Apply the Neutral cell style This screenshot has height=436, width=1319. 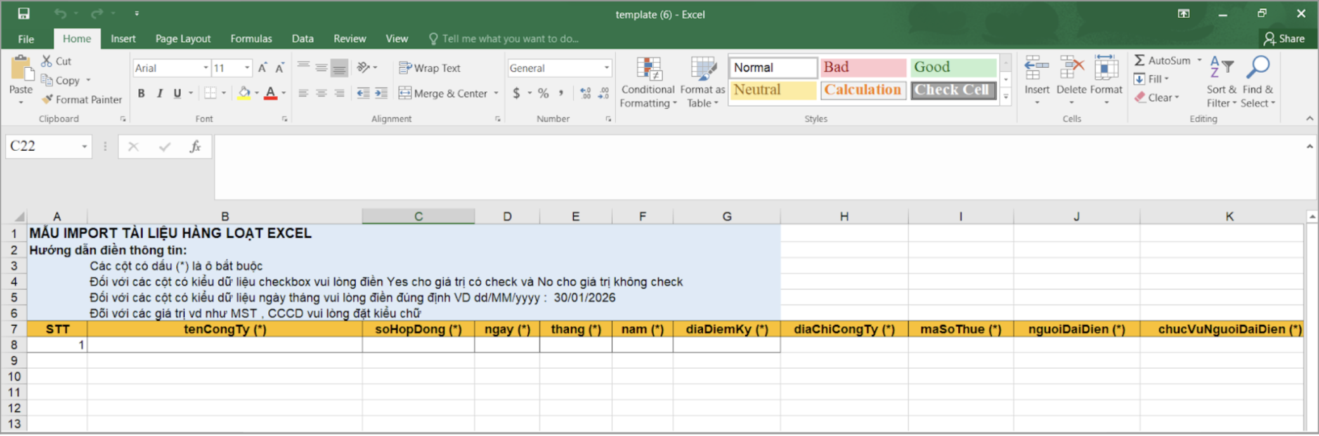(x=773, y=90)
